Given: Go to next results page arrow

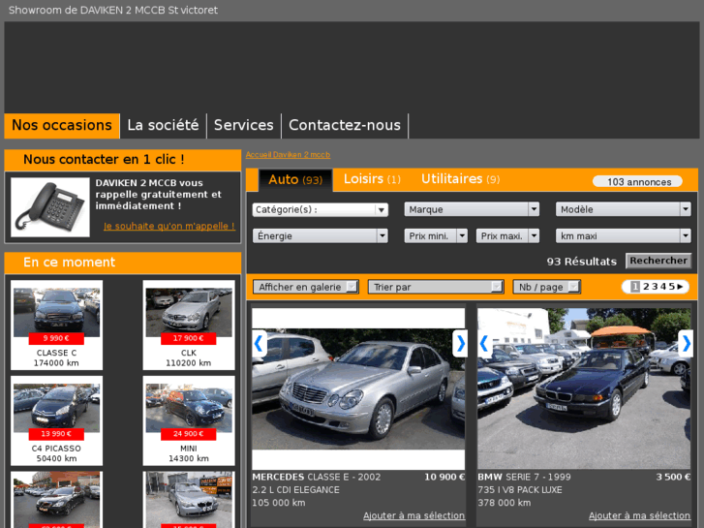Looking at the screenshot, I should pyautogui.click(x=680, y=286).
